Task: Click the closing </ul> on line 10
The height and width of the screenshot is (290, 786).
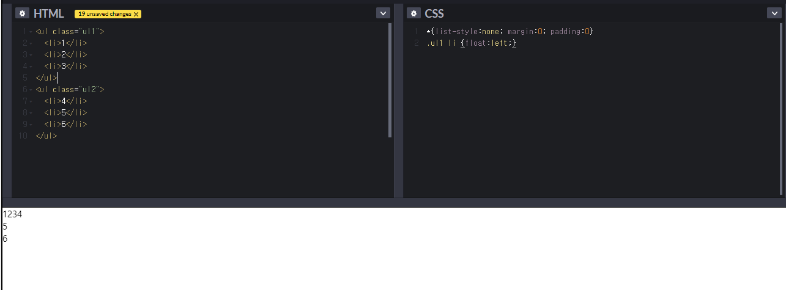Action: pos(46,136)
